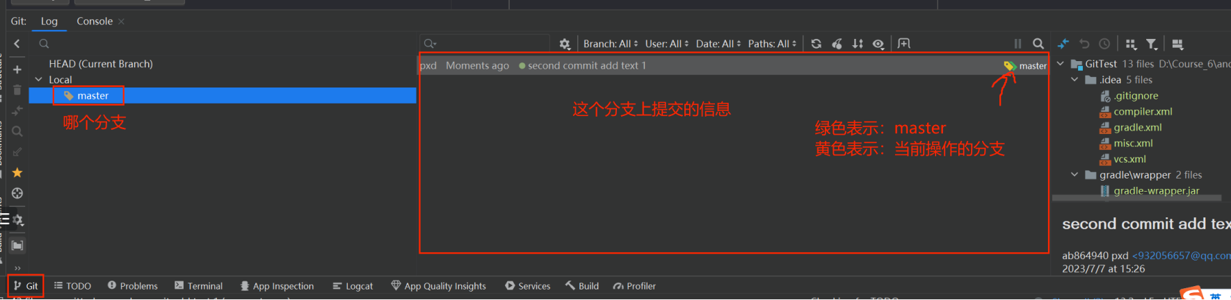Open the eye view options menu
The image size is (1231, 300).
point(878,44)
